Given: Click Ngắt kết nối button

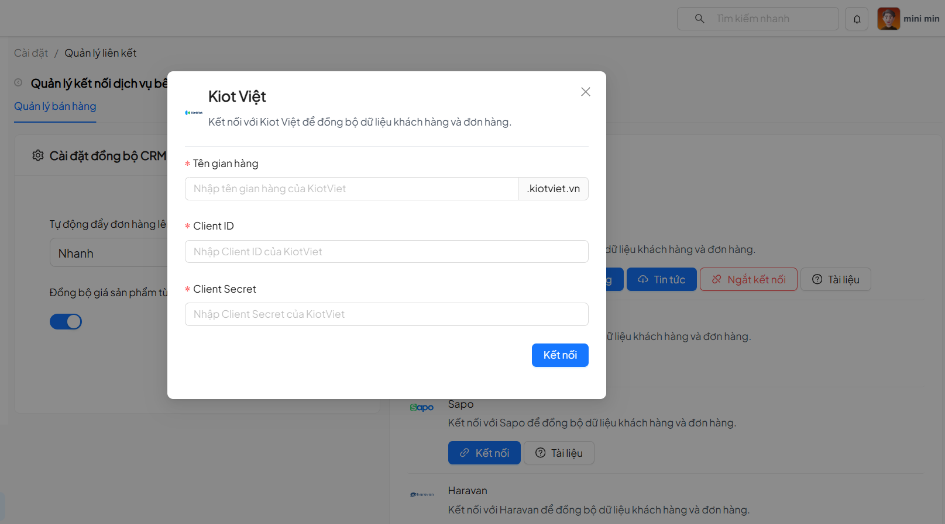Looking at the screenshot, I should pyautogui.click(x=748, y=279).
